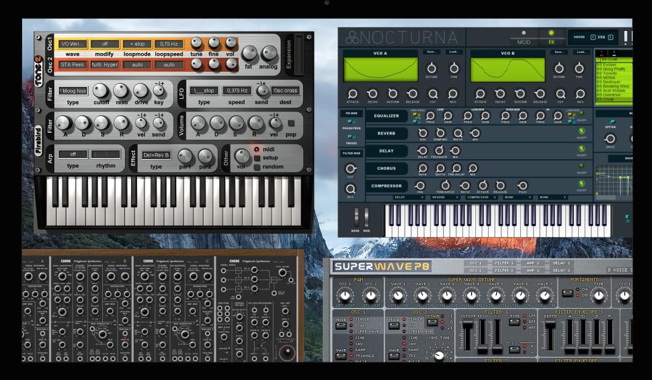The width and height of the screenshot is (652, 380).
Task: Click Nocturna filter mod cut knob
Action: 350,169
